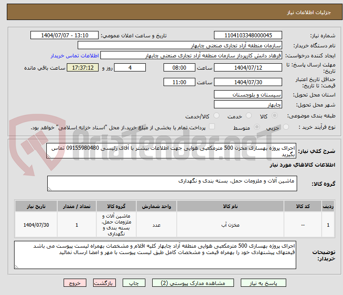Open اطلاعات تماس خریدار link
Viewport: 343px width, 295px height.
(75, 56)
